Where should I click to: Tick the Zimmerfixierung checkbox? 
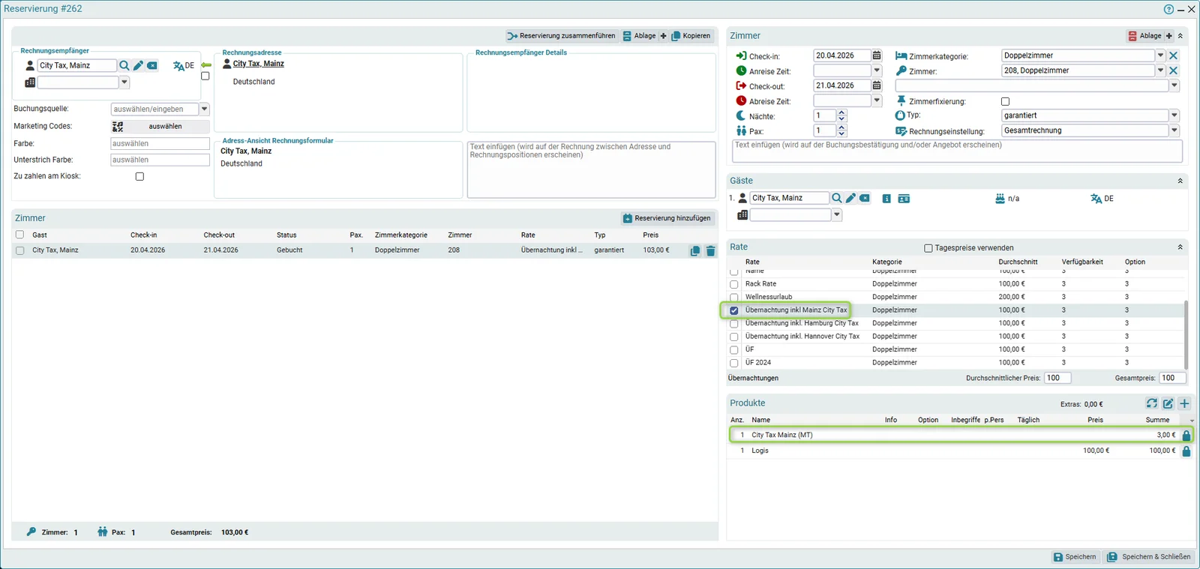1006,101
